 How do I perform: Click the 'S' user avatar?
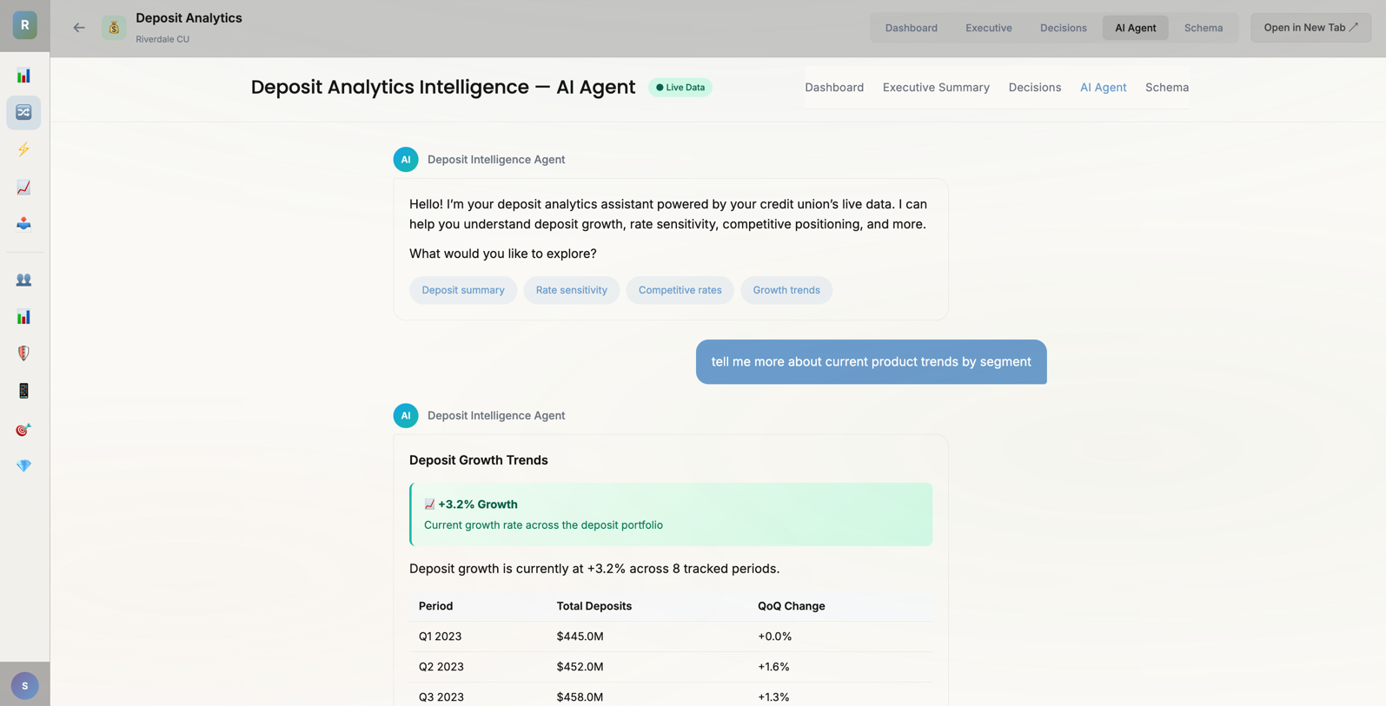24,685
